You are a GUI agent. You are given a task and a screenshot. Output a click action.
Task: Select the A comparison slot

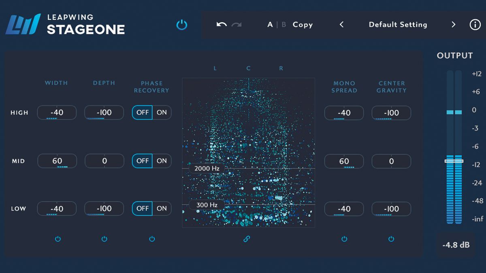[x=270, y=25]
